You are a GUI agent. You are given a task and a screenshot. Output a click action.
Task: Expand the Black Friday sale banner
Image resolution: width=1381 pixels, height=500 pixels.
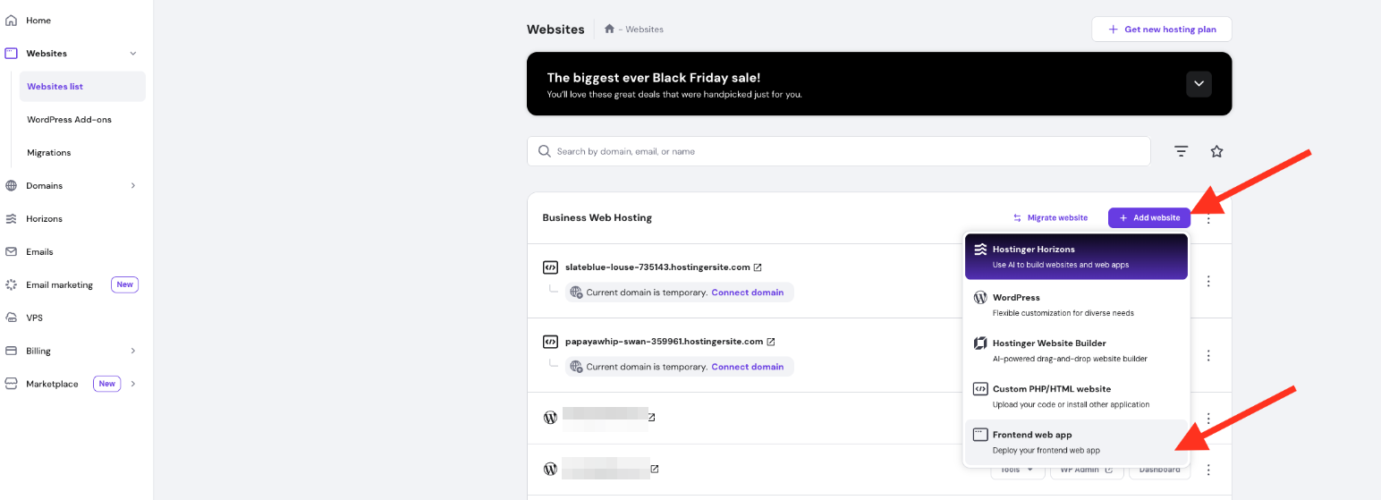point(1199,84)
